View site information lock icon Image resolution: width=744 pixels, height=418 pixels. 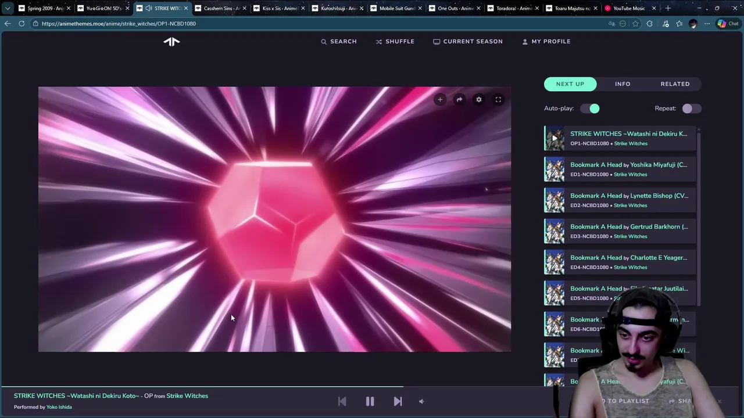coord(35,24)
